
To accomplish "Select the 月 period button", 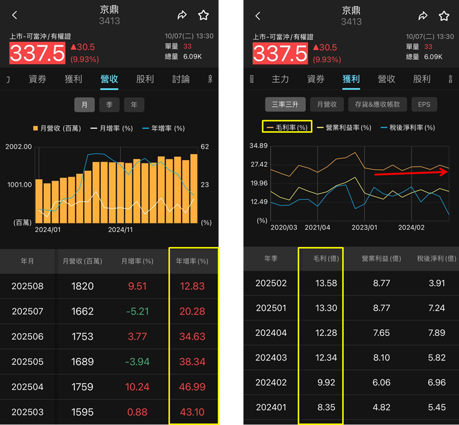I will pos(84,105).
